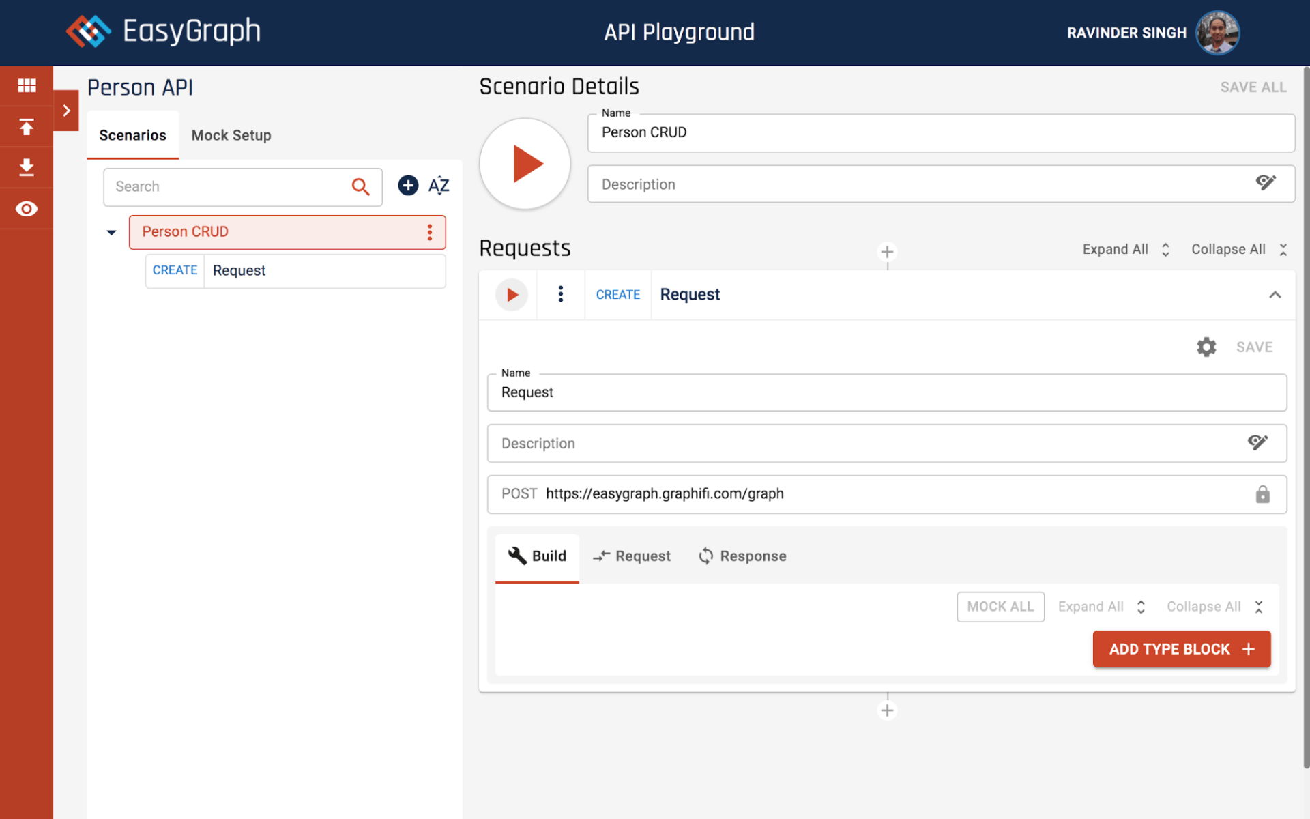Open Person CRUD three-dot menu
The height and width of the screenshot is (819, 1310).
(430, 232)
